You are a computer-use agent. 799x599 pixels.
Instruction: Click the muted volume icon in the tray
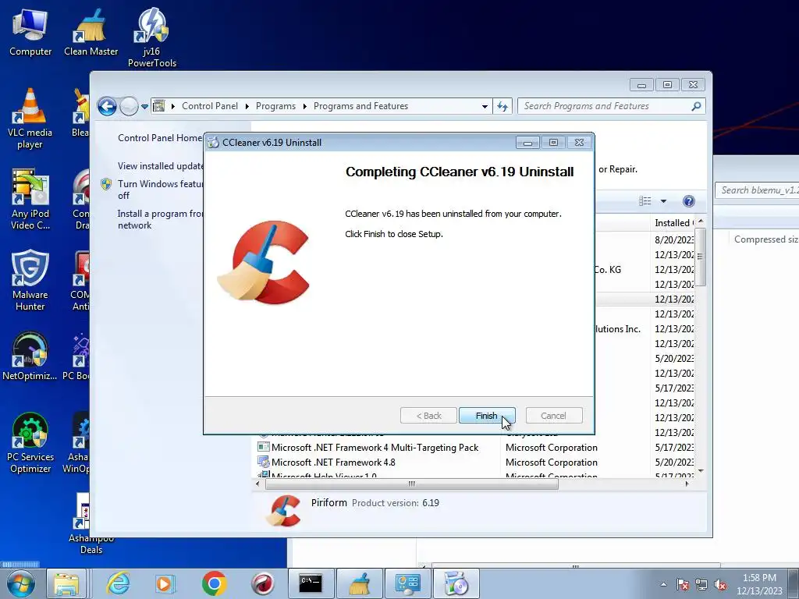[x=720, y=585]
